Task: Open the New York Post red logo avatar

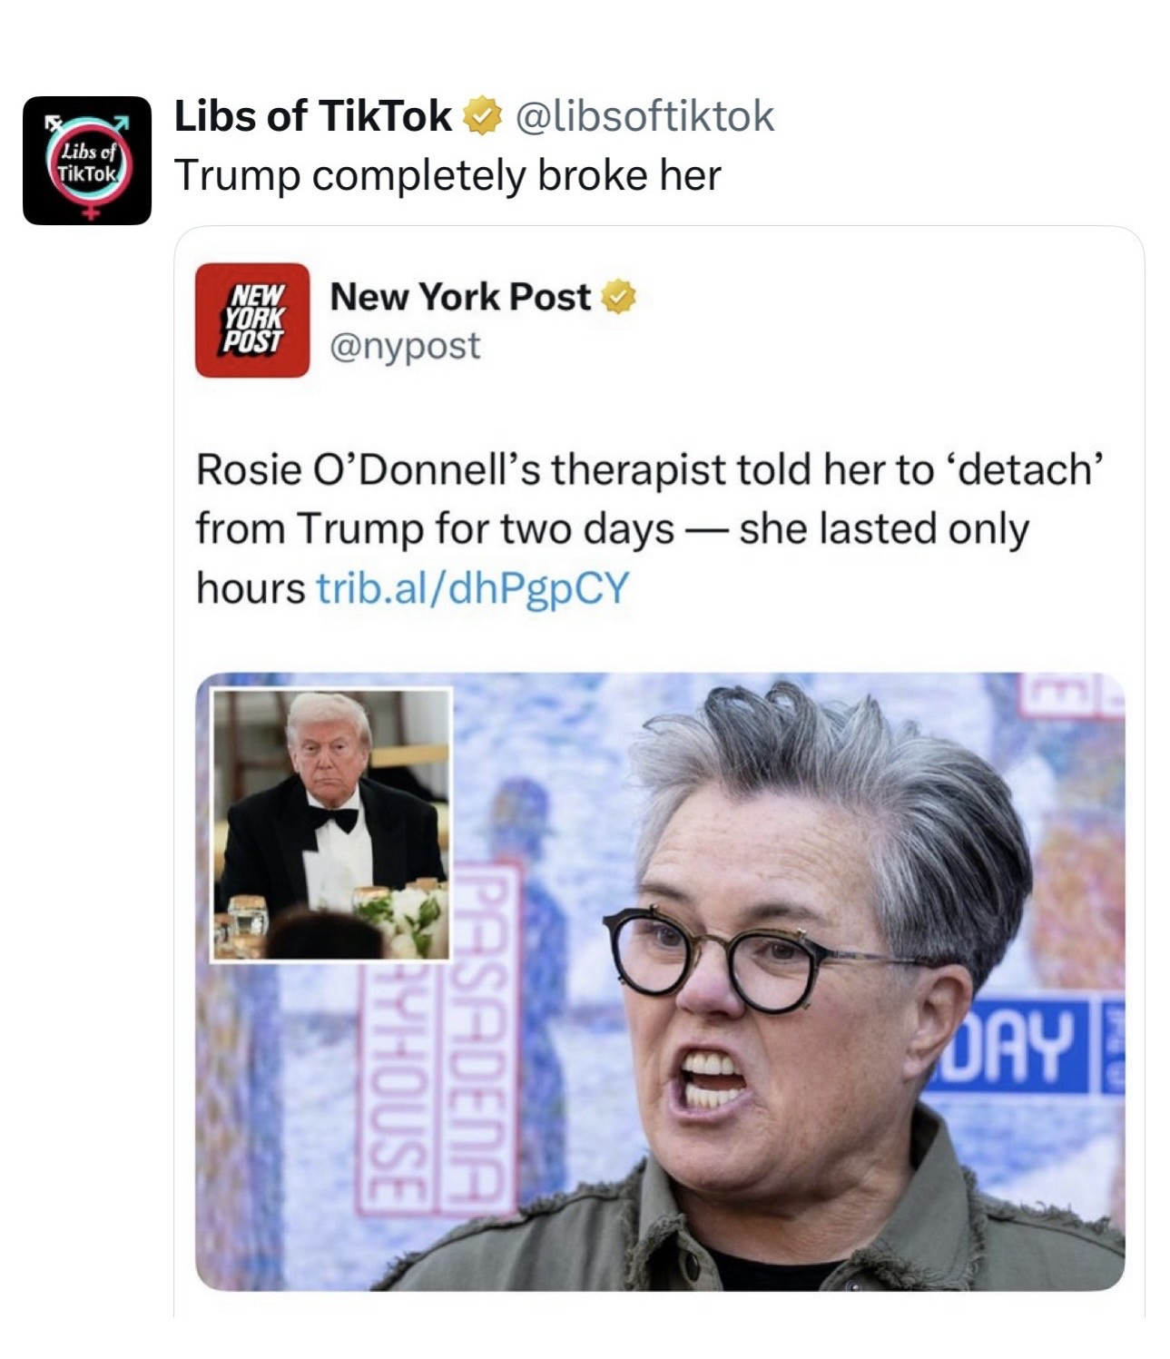Action: pyautogui.click(x=252, y=320)
